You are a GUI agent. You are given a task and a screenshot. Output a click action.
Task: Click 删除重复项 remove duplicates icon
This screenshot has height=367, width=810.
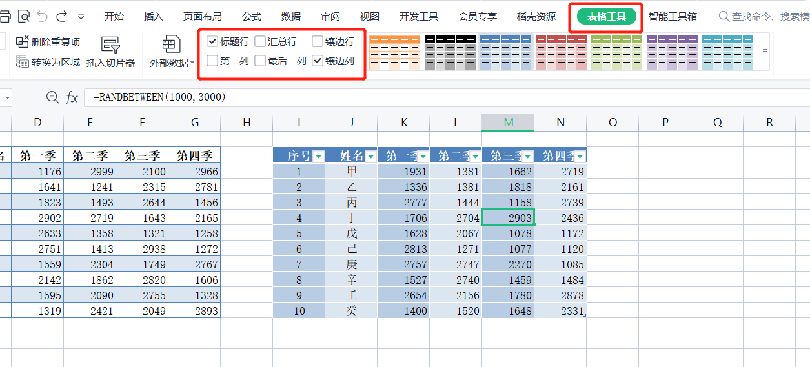tap(23, 42)
